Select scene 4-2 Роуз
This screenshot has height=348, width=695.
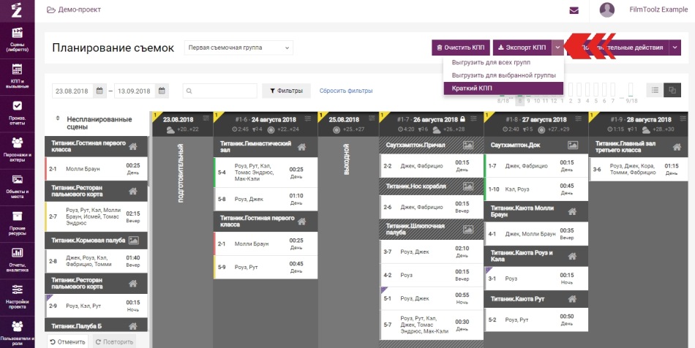432,275
